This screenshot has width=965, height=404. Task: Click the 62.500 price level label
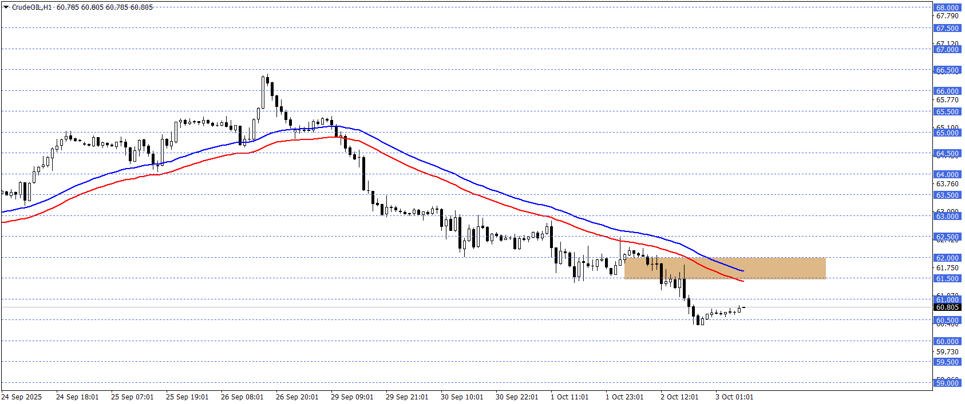pos(947,237)
